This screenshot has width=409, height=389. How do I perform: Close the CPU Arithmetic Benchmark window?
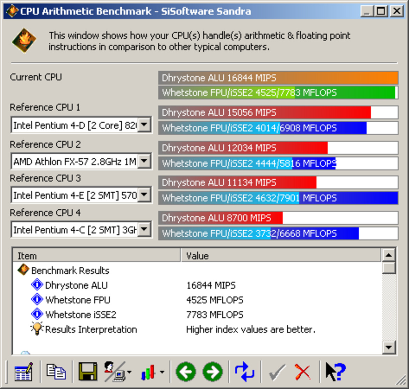pos(397,11)
